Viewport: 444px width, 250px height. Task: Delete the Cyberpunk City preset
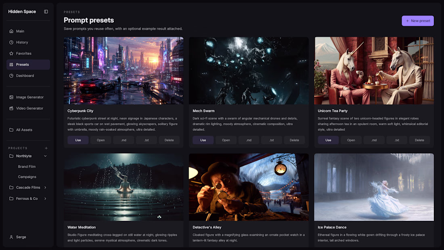(169, 140)
